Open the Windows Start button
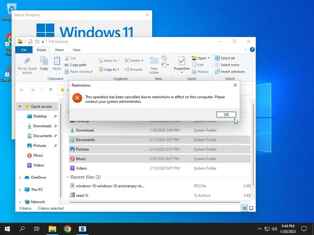 coord(7,229)
